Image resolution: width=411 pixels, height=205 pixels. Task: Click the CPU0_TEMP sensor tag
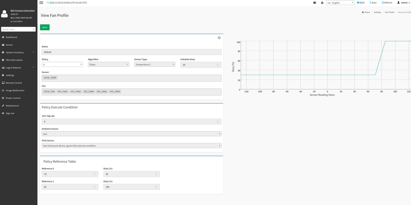click(50, 77)
